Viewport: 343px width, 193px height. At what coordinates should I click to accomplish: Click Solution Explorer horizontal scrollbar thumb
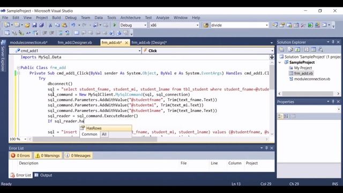[308, 94]
